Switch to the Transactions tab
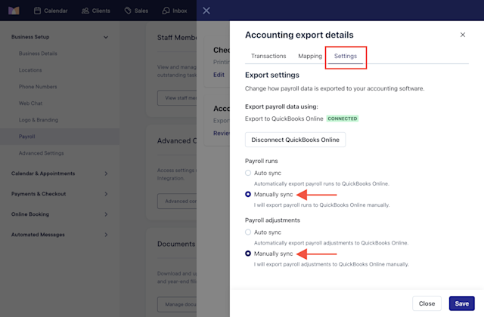Screen dimensions: 484x317 point(268,56)
